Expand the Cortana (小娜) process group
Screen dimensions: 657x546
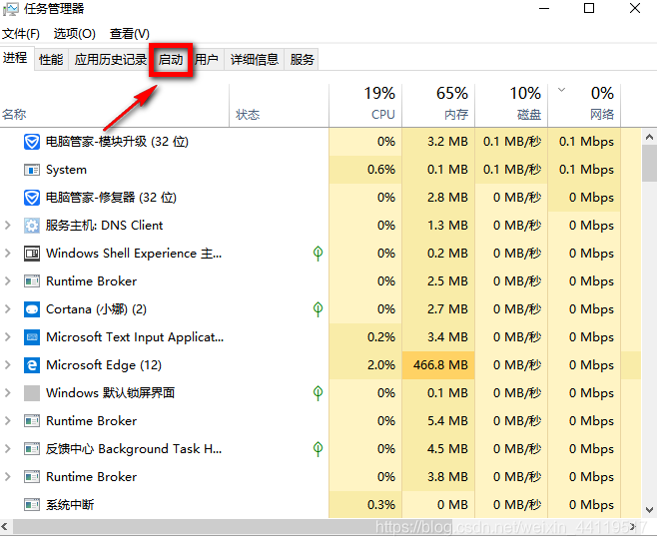(8, 309)
